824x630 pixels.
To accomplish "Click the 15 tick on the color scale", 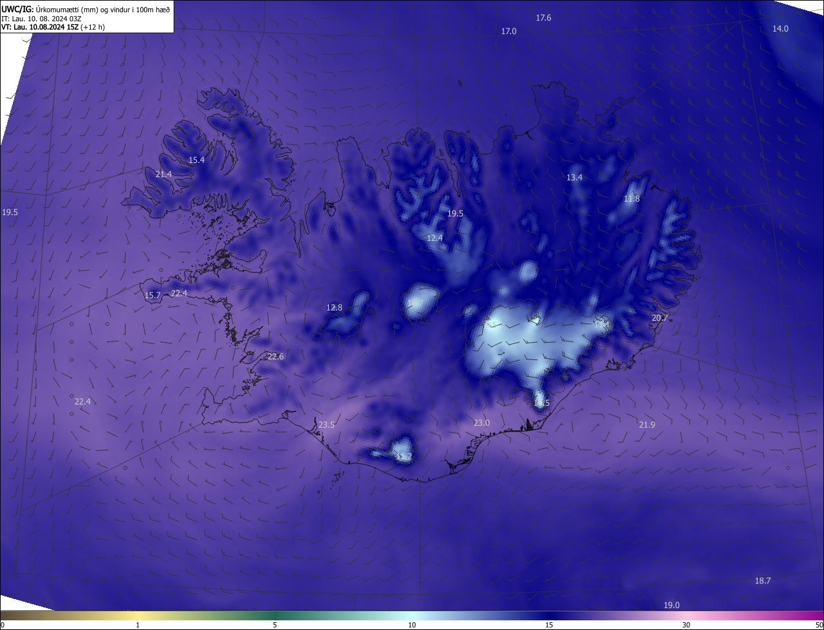I will tap(549, 625).
